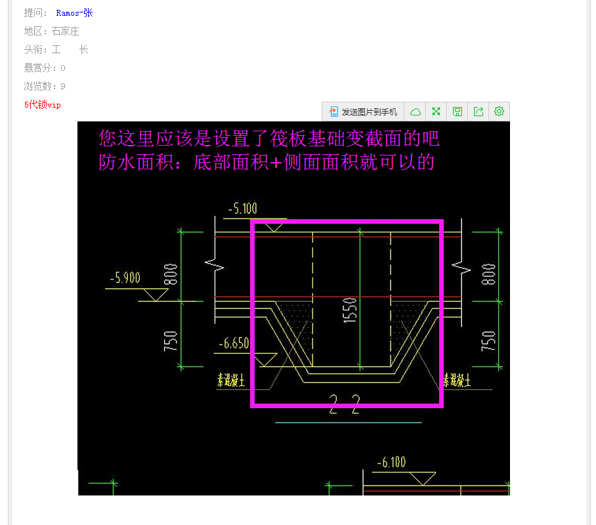Viewport: 596px width, 525px height.
Task: Click the share arrow icon
Action: (x=478, y=112)
